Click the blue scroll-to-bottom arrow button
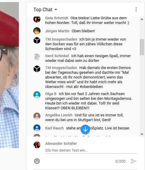 [85, 129]
